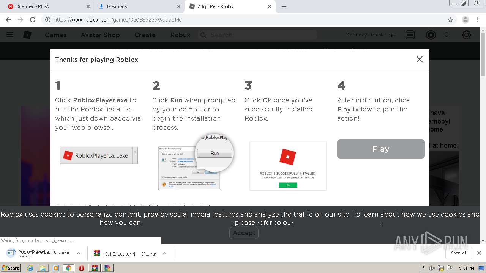This screenshot has width=486, height=273.
Task: Reload the Adopt Me page
Action: [33, 20]
